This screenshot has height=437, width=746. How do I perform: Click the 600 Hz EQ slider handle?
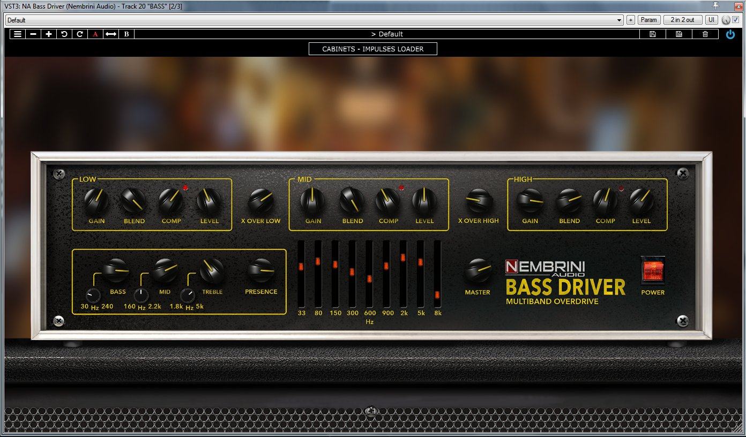(x=369, y=278)
